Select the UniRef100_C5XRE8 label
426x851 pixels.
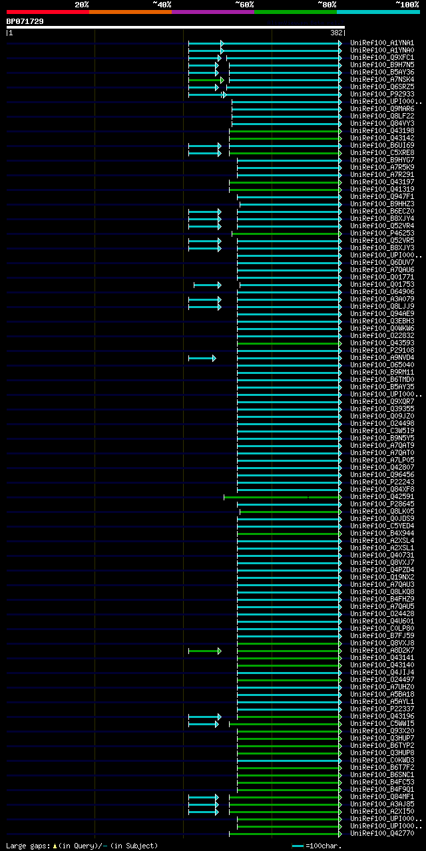pos(382,152)
